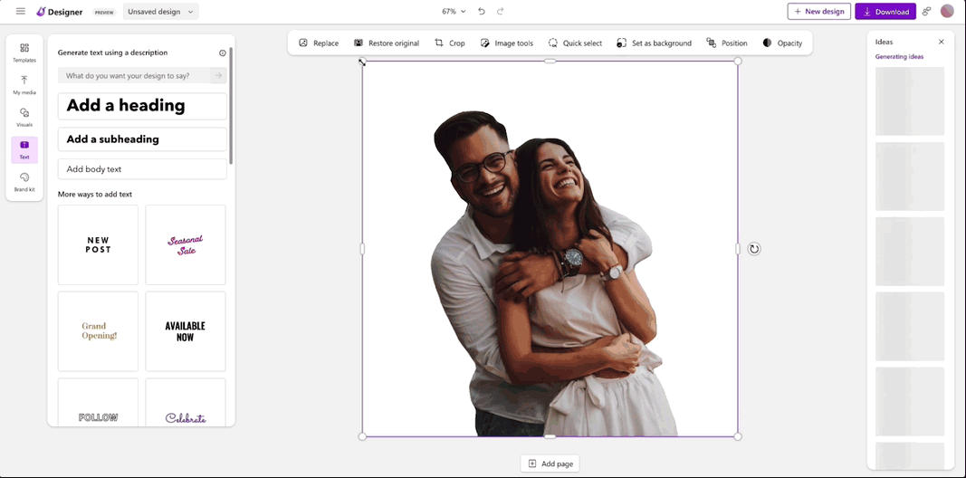This screenshot has height=478, width=966.
Task: Submit the text description arrow
Action: tap(219, 76)
